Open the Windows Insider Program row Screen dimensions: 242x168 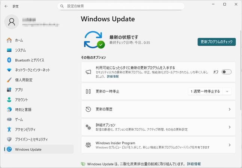click(x=158, y=145)
